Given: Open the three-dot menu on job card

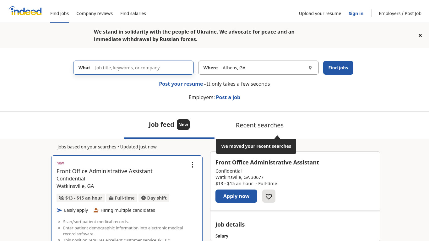Looking at the screenshot, I should tap(193, 165).
